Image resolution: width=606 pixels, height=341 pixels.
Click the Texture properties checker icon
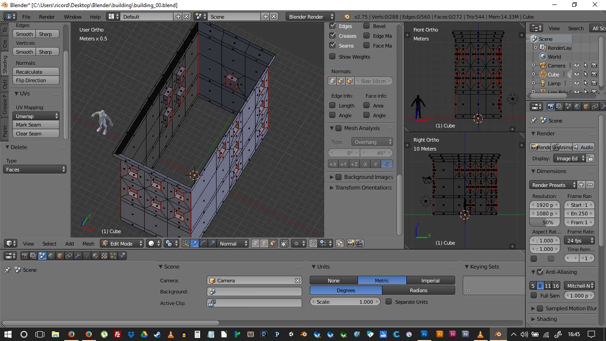(104, 256)
